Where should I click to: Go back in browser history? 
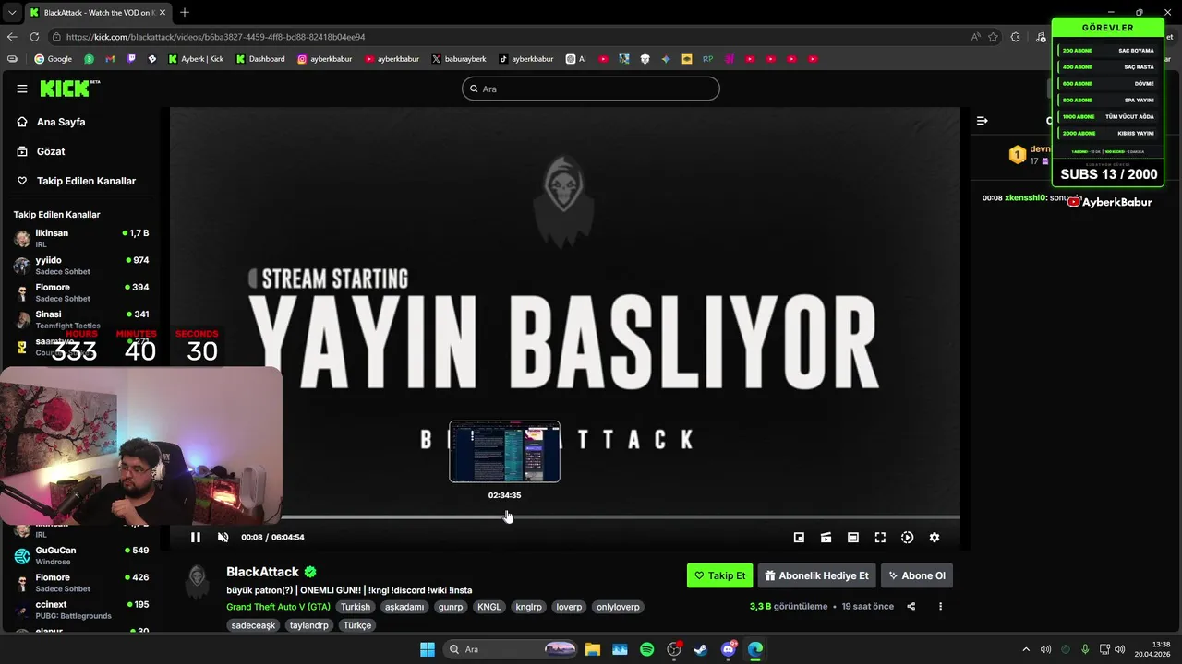(x=12, y=37)
